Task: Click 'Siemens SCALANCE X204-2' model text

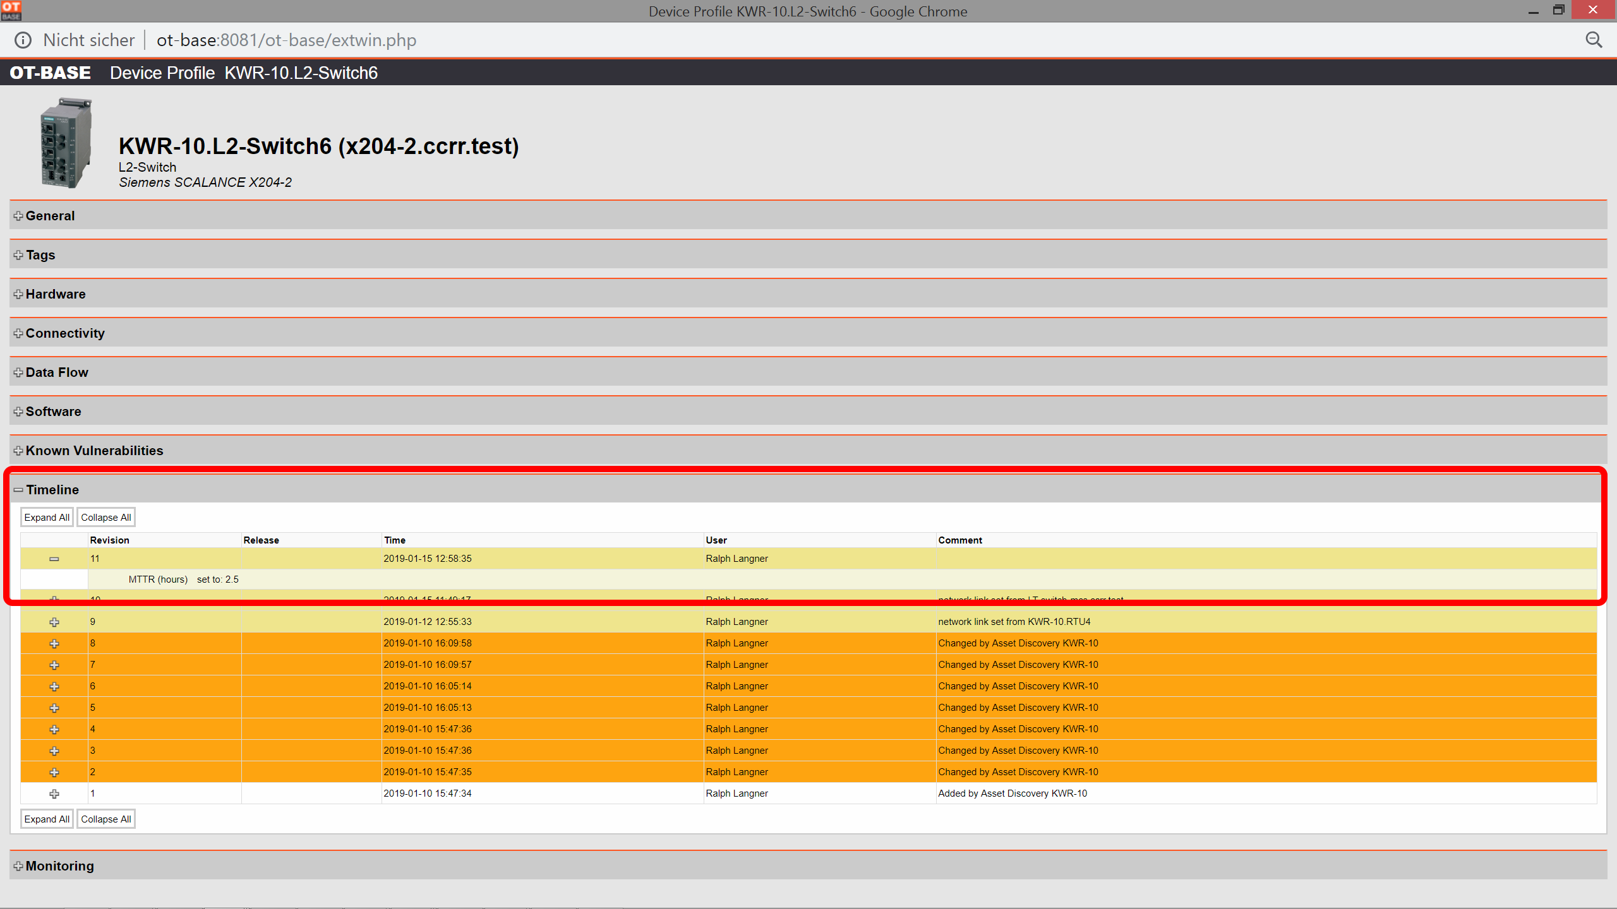Action: 205,182
